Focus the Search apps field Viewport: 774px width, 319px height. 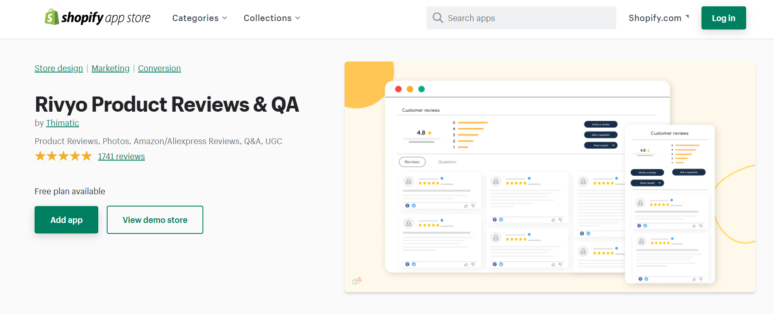click(521, 18)
